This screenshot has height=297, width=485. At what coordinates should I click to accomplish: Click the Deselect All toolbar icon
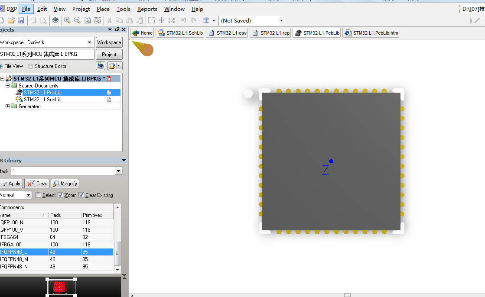coord(172,21)
